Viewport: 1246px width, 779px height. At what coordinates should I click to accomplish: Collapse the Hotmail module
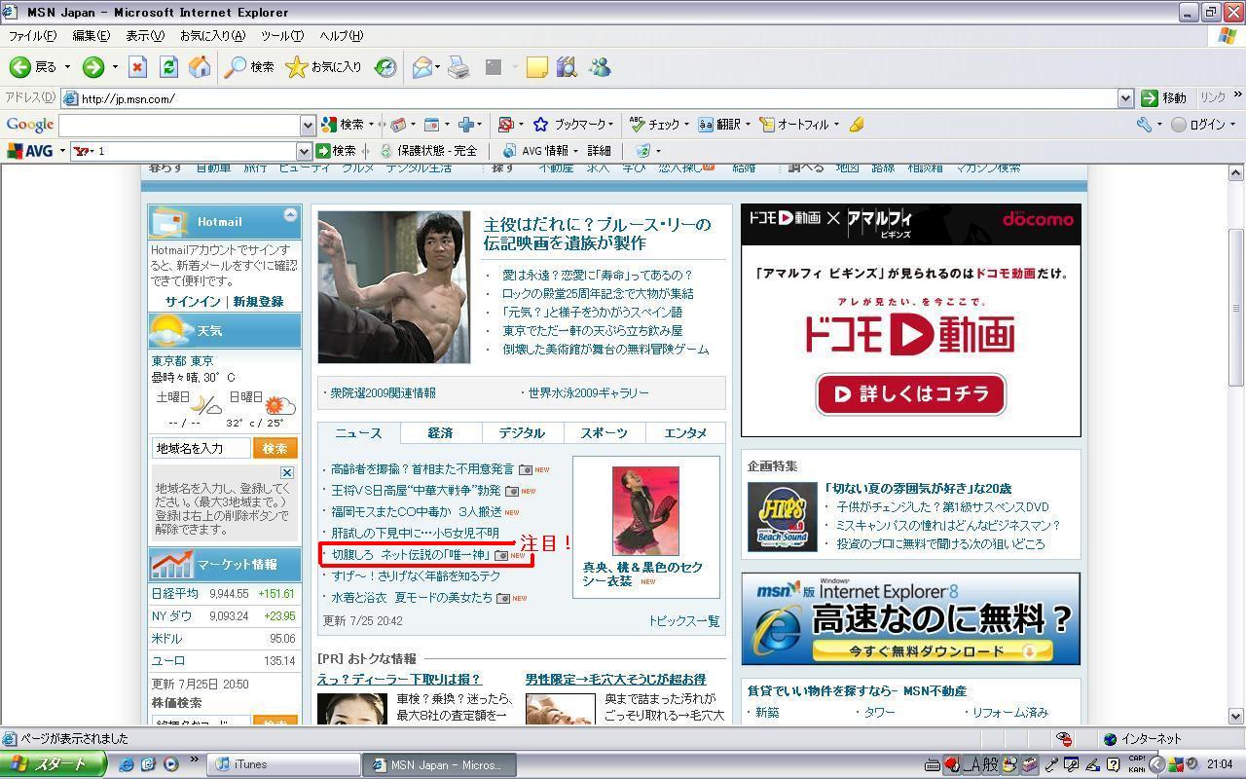290,214
